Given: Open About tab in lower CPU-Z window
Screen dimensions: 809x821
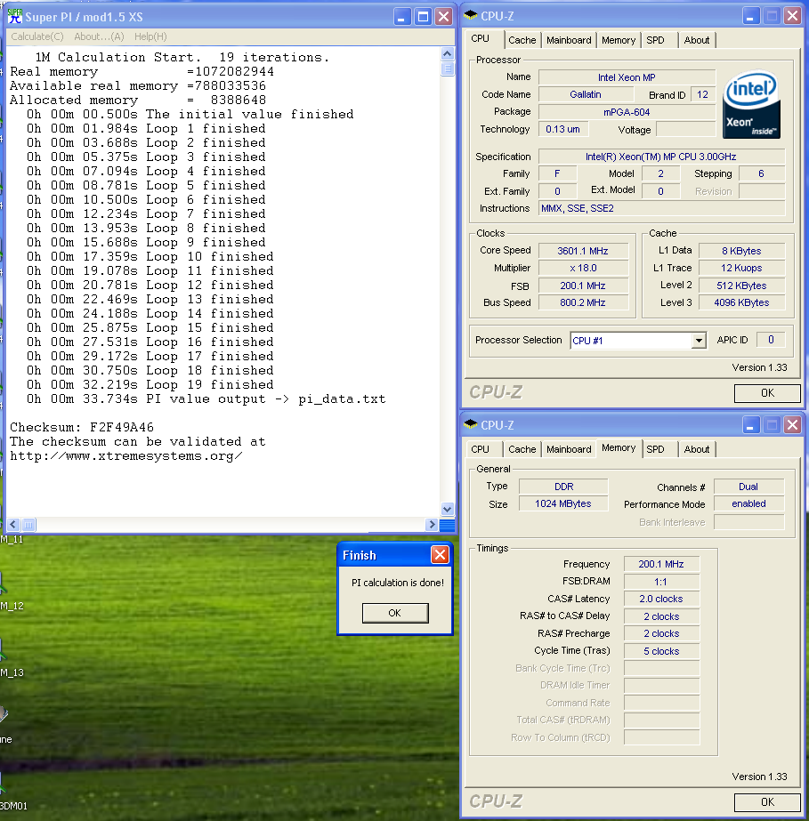Looking at the screenshot, I should (696, 449).
